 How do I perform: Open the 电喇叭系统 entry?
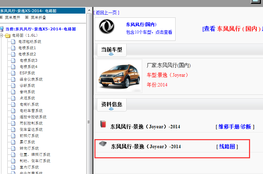pos(29,104)
